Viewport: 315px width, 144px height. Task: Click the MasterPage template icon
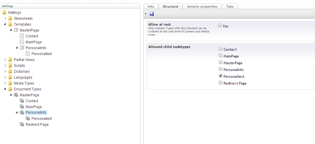pyautogui.click(x=16, y=30)
